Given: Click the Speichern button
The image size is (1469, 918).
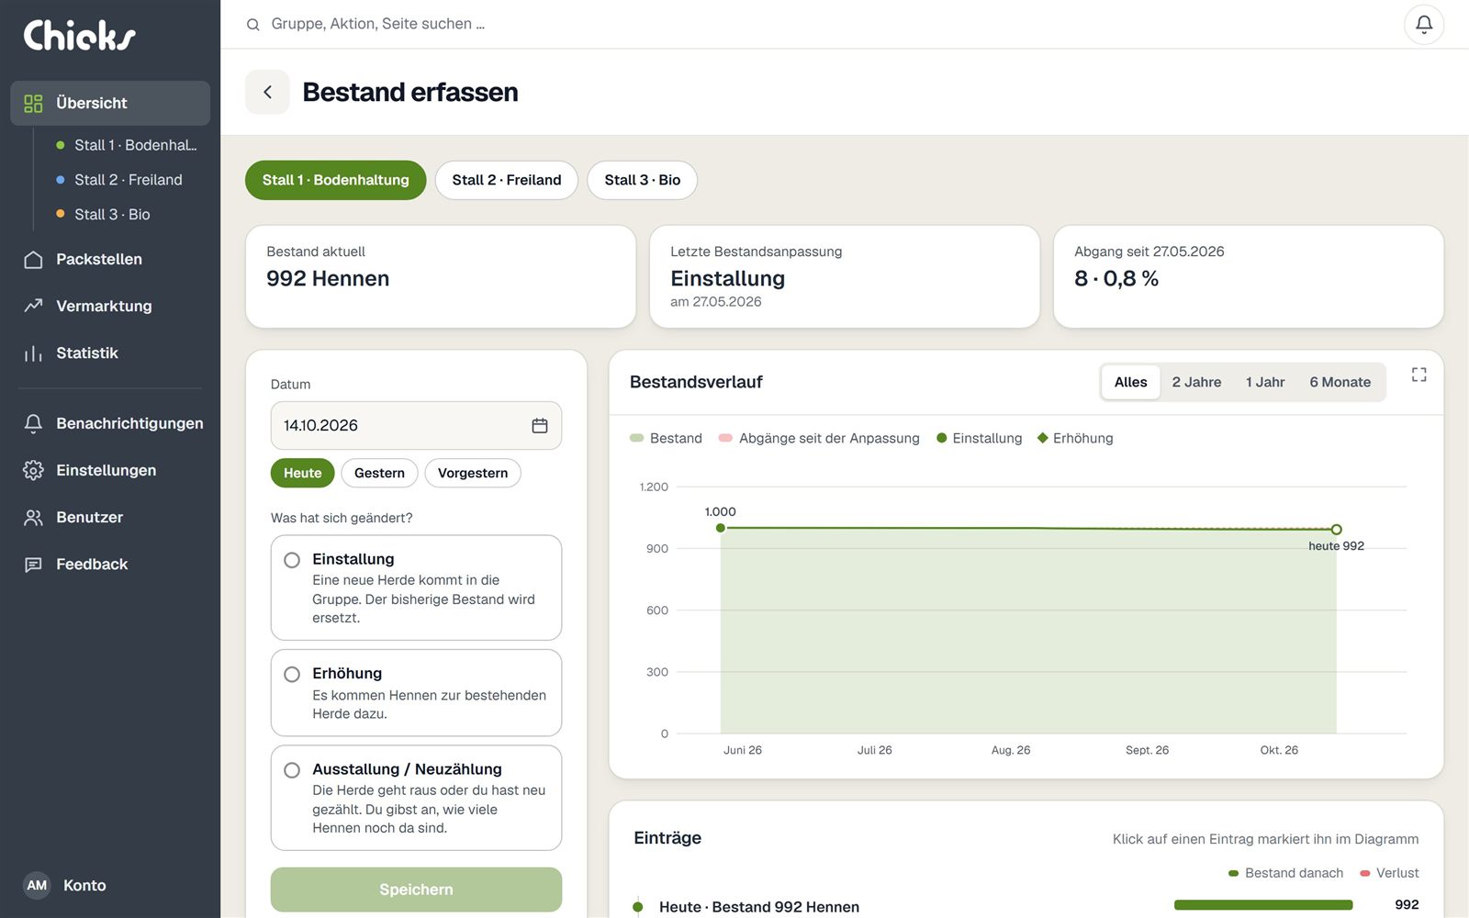Looking at the screenshot, I should (416, 890).
